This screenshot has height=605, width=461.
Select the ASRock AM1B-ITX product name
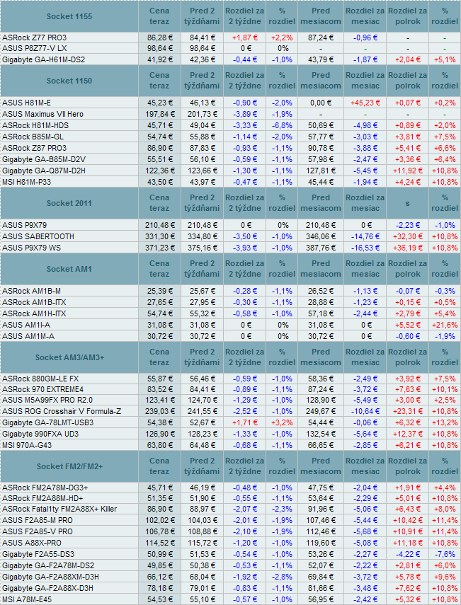point(34,302)
